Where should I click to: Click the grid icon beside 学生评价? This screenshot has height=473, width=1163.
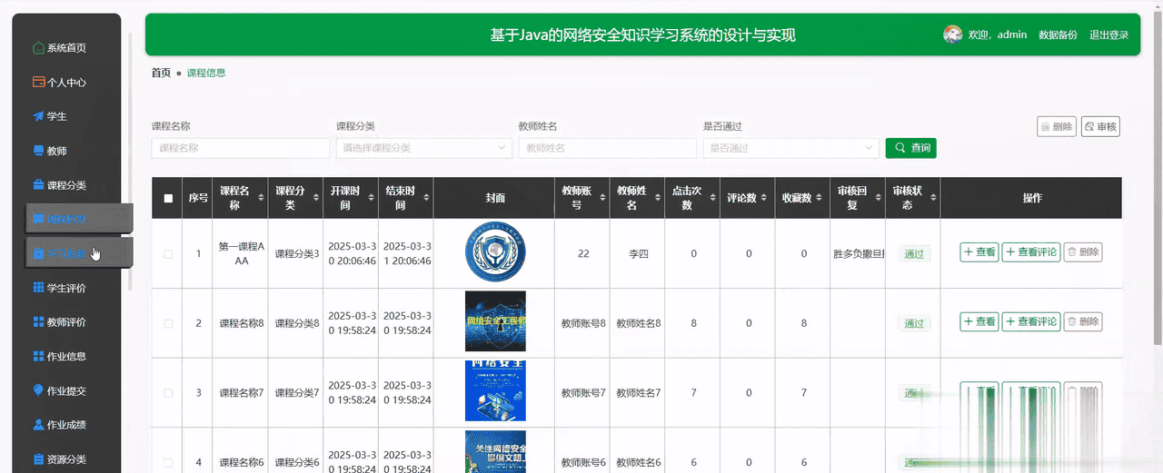pyautogui.click(x=38, y=288)
